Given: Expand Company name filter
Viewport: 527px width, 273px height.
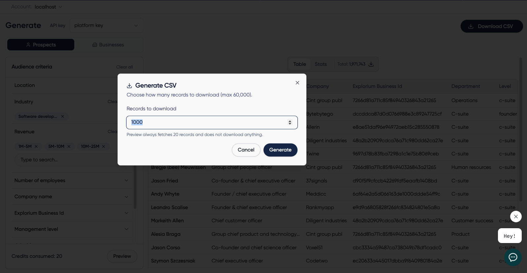Looking at the screenshot, I should coord(71,197).
